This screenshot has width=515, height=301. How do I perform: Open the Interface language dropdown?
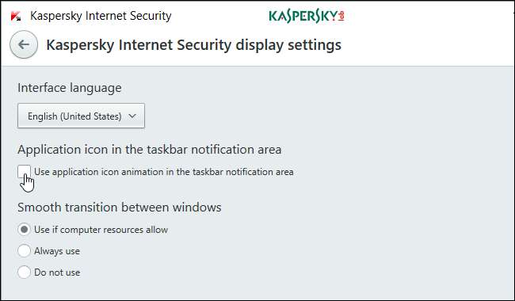[81, 116]
